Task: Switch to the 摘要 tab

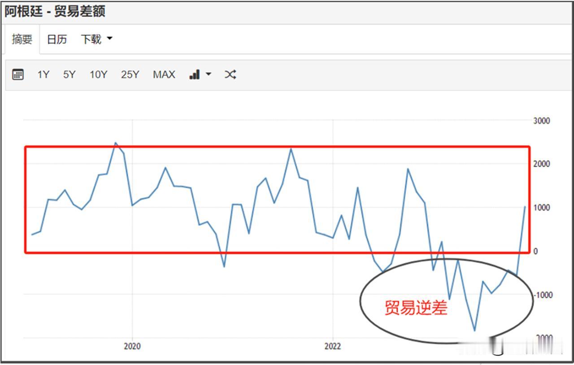Action: [22, 39]
